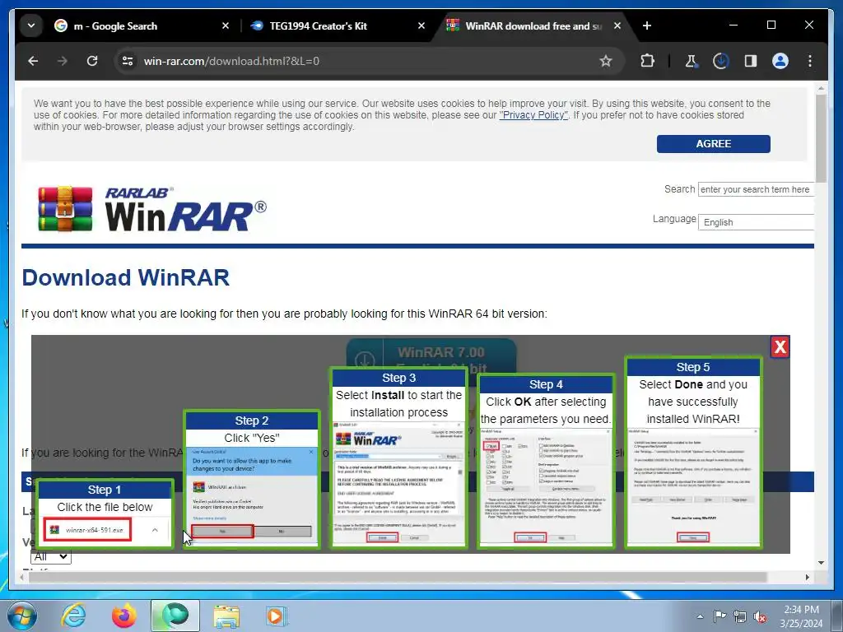Open Windows Media Player from taskbar
This screenshot has height=632, width=843.
point(277,616)
